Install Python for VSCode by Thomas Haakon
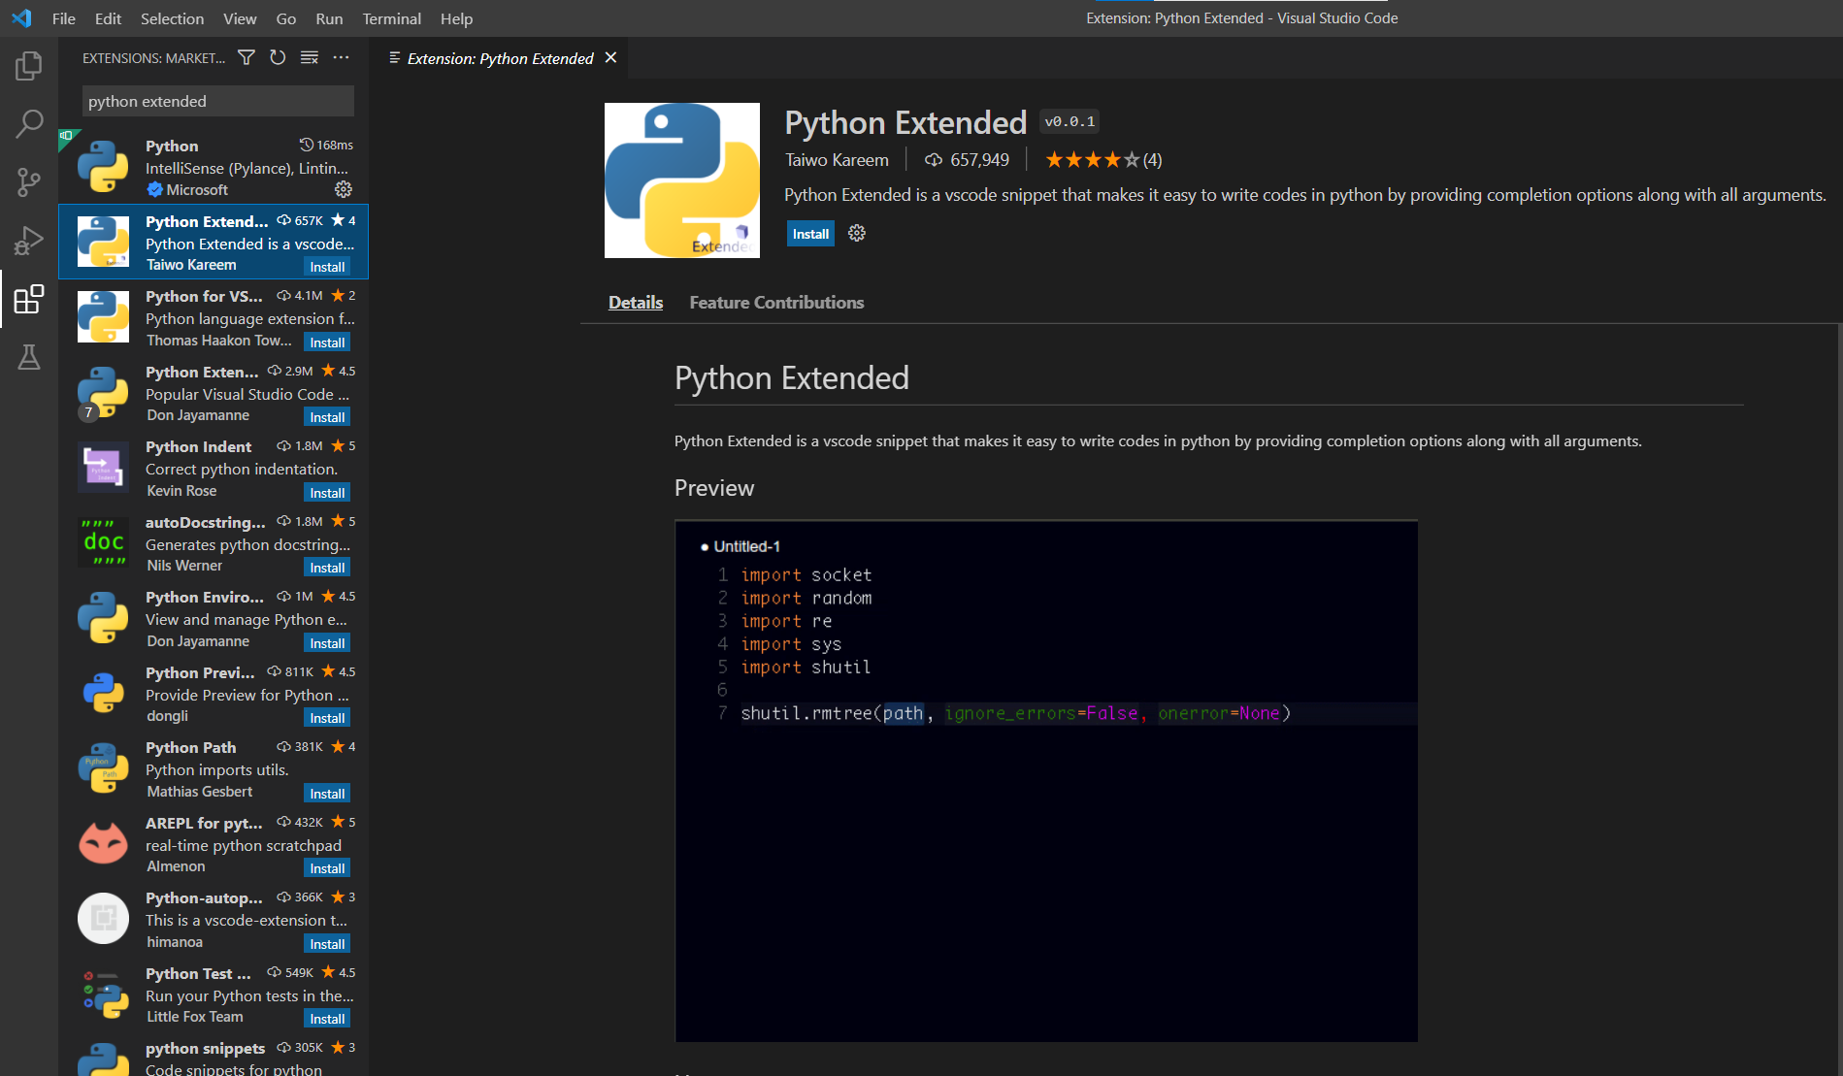 327,342
